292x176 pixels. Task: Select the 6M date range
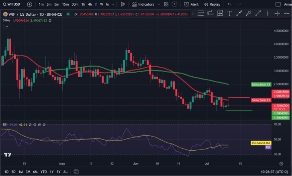35,172
